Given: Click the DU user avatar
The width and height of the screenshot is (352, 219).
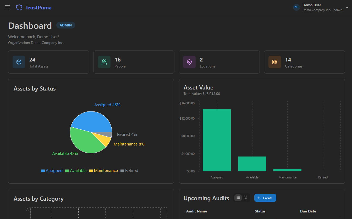Looking at the screenshot, I should (296, 7).
